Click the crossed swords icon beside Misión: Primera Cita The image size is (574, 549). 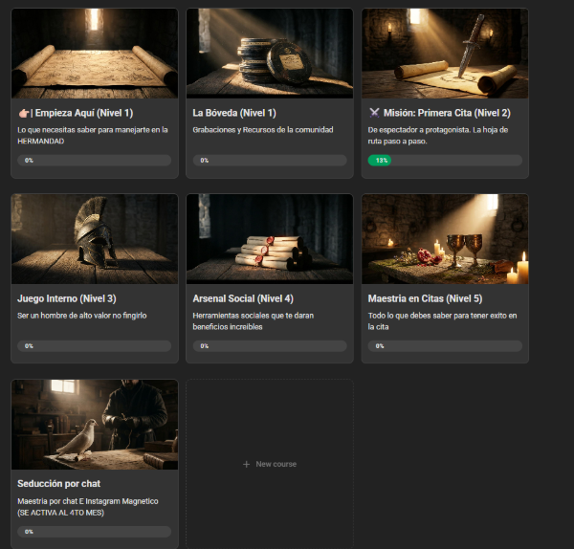(x=374, y=112)
